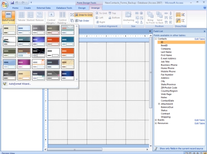This screenshot has width=207, height=154.
Task: Click Edit Table link beside Contacts
Action: click(200, 39)
